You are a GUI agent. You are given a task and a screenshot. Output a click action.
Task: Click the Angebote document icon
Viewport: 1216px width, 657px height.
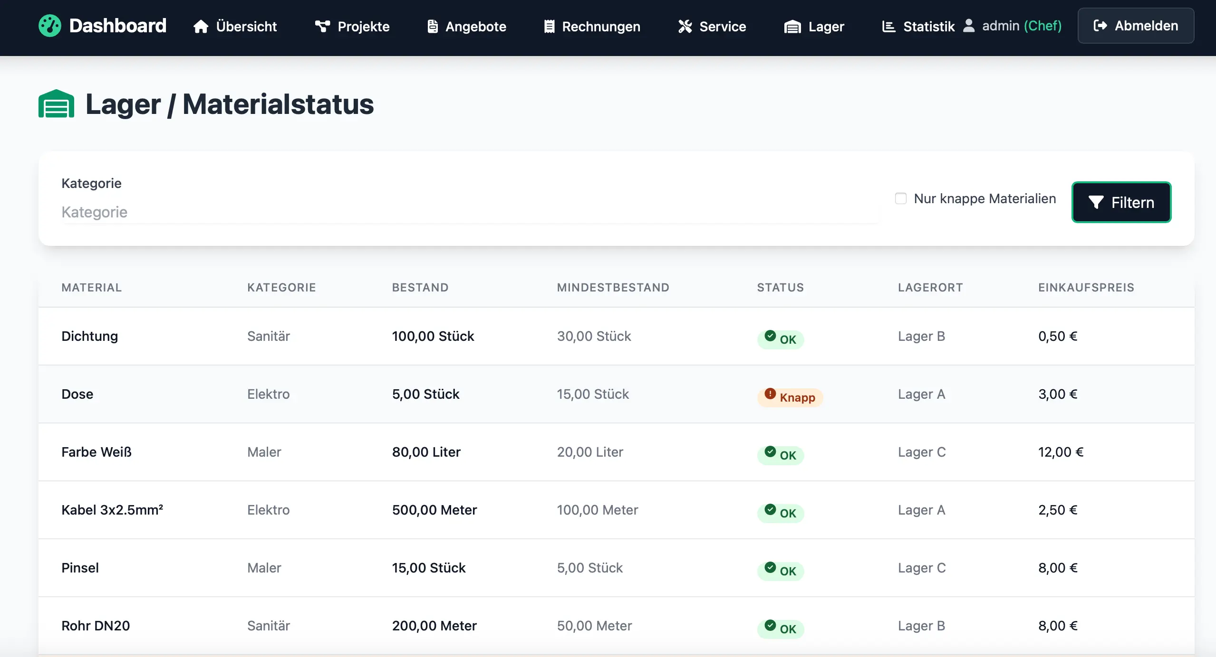(x=432, y=26)
